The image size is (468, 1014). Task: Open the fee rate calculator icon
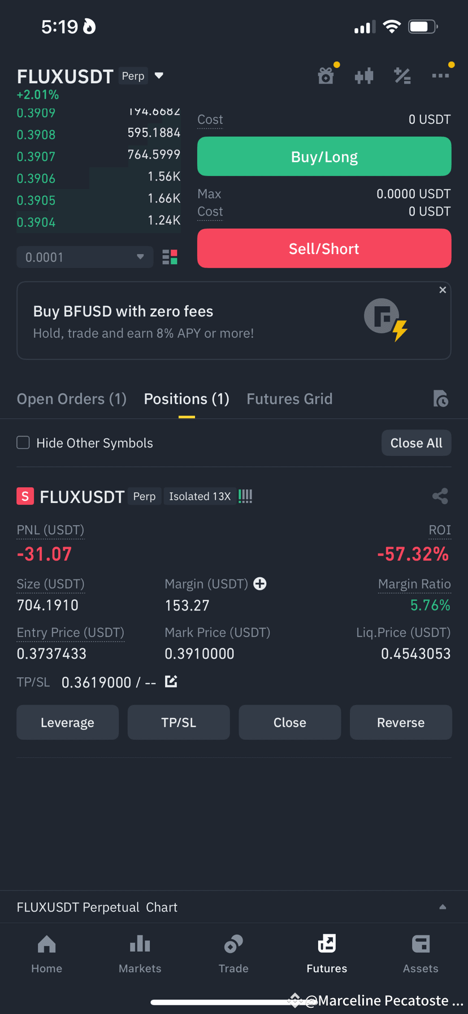[x=402, y=75]
